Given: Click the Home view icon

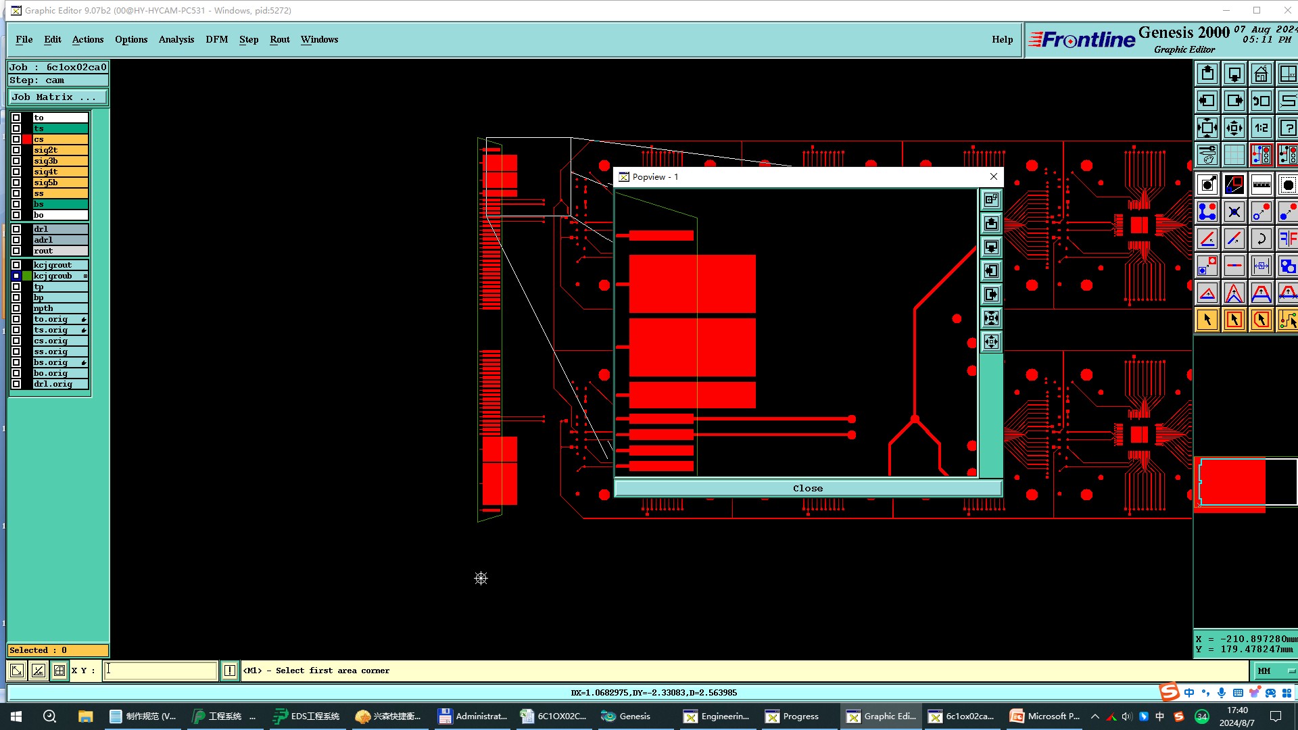Looking at the screenshot, I should click(x=1261, y=74).
